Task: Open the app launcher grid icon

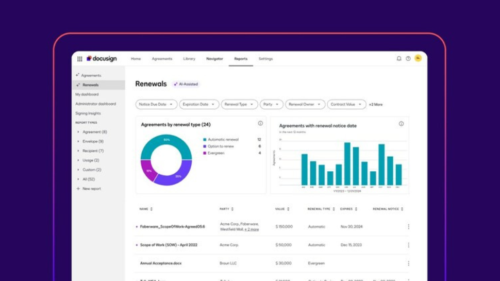Action: 79,59
